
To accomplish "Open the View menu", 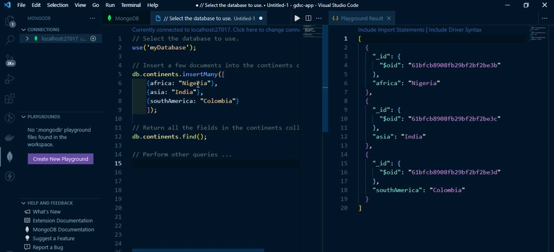I will pos(80,5).
